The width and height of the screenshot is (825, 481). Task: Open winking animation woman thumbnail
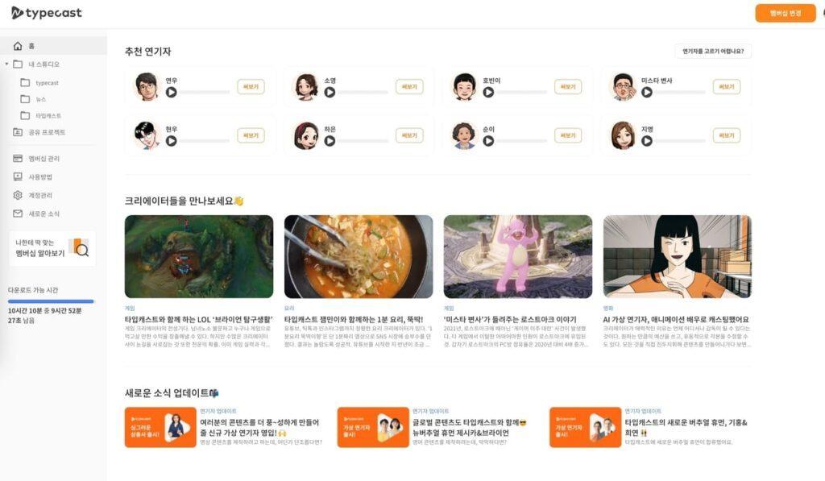677,256
